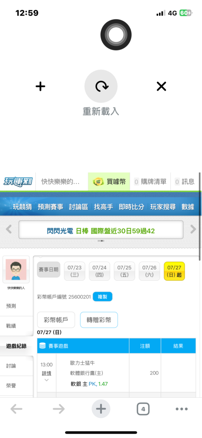Tap the 買噱幣 coin icon
The width and height of the screenshot is (202, 438).
coord(98,182)
